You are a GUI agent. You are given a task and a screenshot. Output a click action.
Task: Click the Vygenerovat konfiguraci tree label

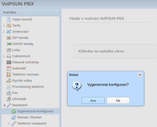[35, 111]
